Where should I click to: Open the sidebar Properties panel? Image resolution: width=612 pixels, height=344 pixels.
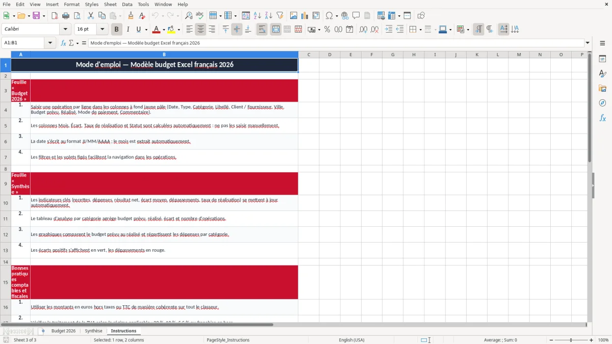(602, 59)
